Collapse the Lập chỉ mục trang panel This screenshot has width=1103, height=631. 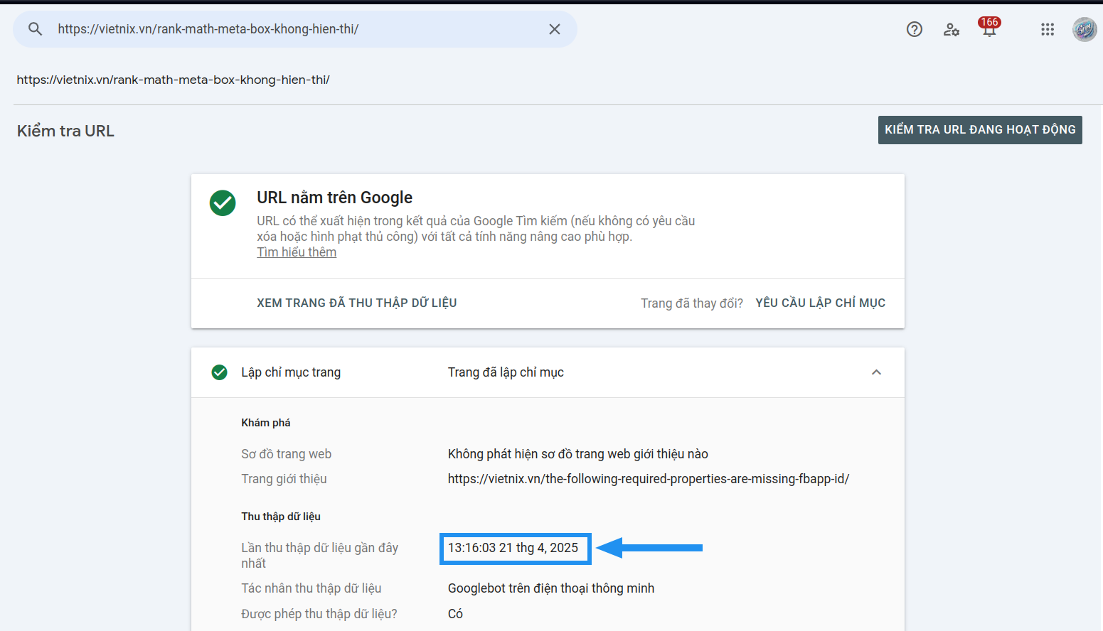(876, 372)
